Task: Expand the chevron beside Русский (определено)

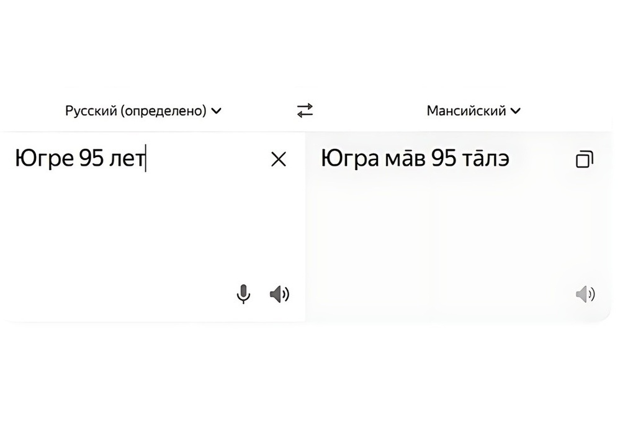Action: [216, 111]
